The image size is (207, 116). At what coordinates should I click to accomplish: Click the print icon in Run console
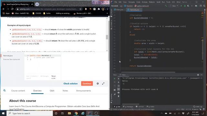[x=118, y=93]
